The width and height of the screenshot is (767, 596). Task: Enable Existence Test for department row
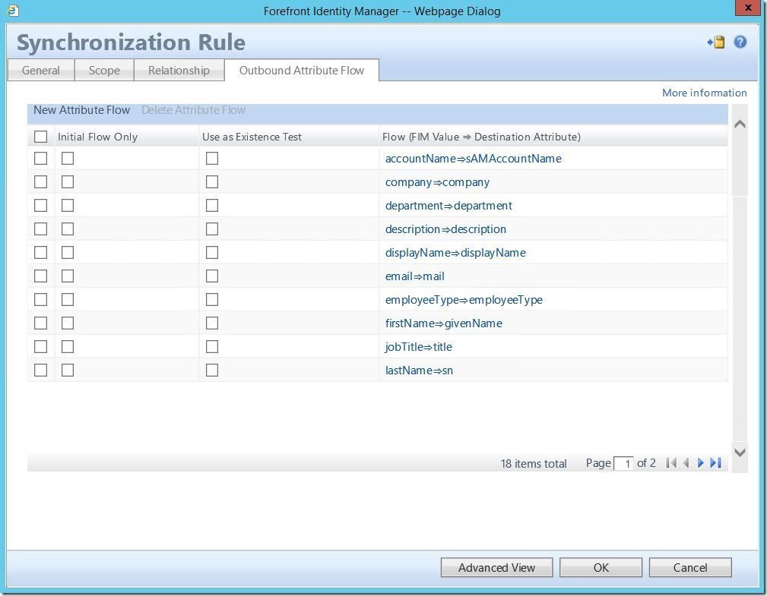pyautogui.click(x=212, y=205)
